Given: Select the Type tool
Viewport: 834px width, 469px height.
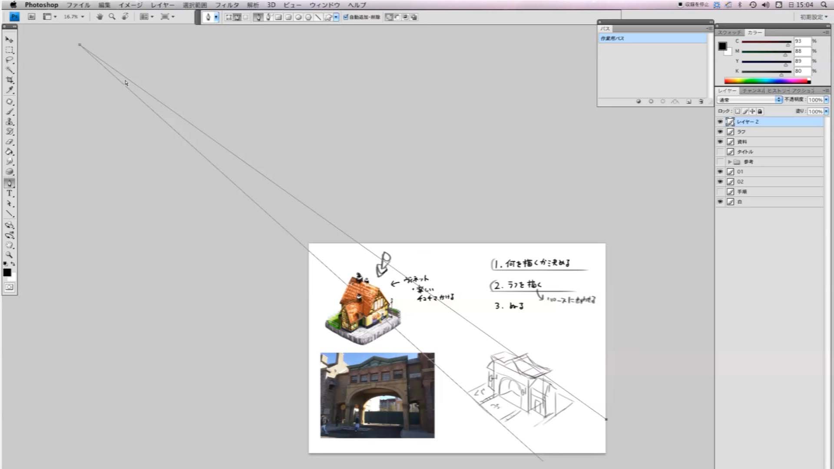Looking at the screenshot, I should tap(9, 193).
